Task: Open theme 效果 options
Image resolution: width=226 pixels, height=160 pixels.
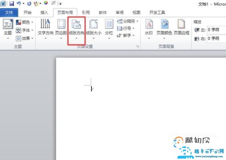Action: [25, 39]
